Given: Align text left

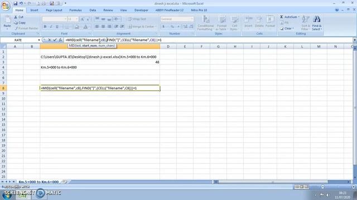Looking at the screenshot, I should pyautogui.click(x=97, y=27).
